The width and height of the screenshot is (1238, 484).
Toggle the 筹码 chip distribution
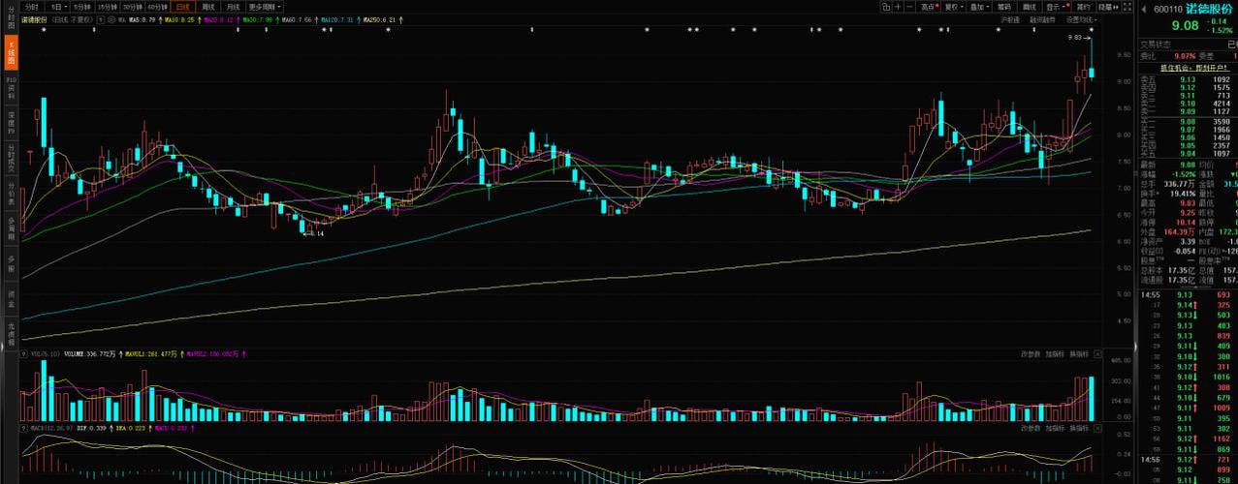click(x=1004, y=6)
